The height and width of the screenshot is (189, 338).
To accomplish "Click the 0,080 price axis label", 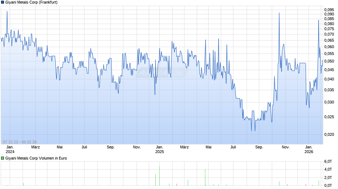I will [x=329, y=24].
